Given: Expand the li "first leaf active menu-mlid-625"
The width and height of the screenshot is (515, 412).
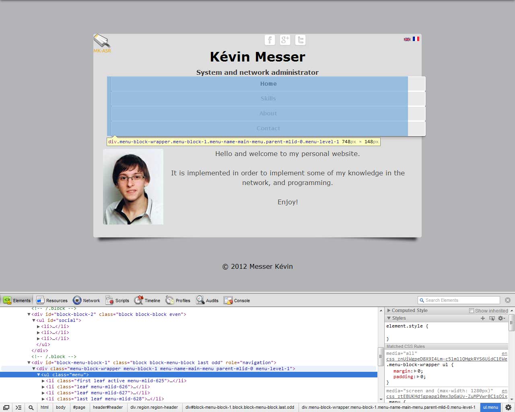Looking at the screenshot, I should [x=43, y=381].
